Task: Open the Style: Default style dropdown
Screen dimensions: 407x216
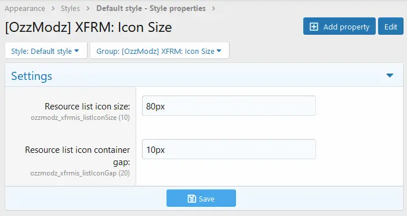Action: (x=46, y=50)
